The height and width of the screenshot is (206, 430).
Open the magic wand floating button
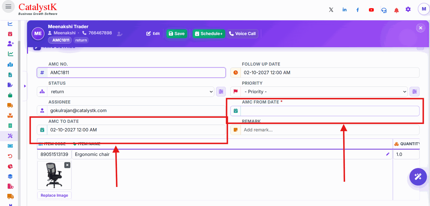click(418, 177)
